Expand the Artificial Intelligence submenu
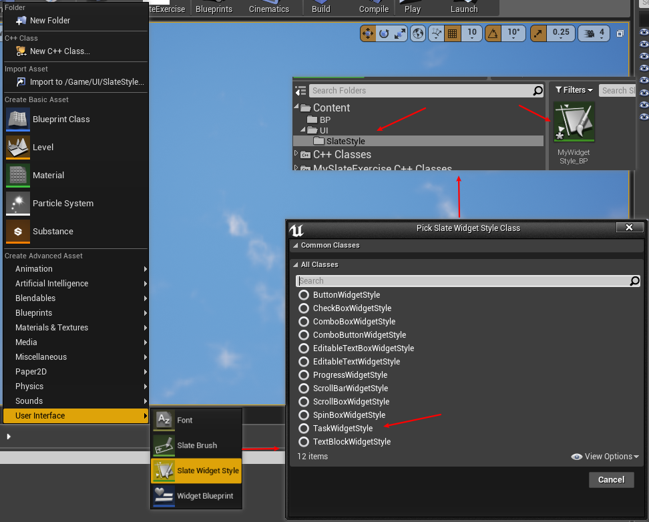 coord(75,284)
